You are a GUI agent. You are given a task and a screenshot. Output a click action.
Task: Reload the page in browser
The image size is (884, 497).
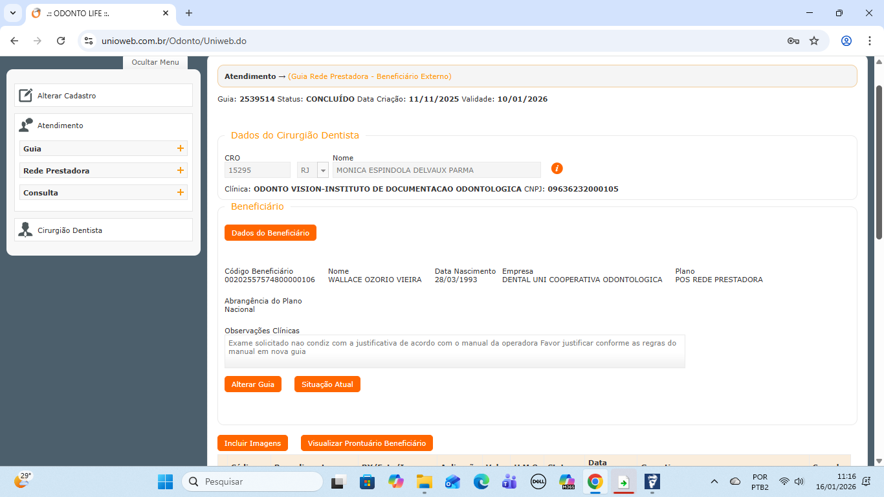click(61, 41)
